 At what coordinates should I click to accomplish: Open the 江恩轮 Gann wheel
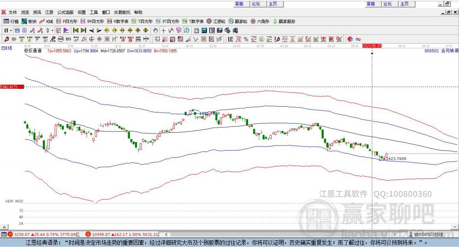pos(216,22)
